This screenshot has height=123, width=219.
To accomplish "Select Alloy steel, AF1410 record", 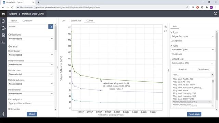I will tap(181, 82).
